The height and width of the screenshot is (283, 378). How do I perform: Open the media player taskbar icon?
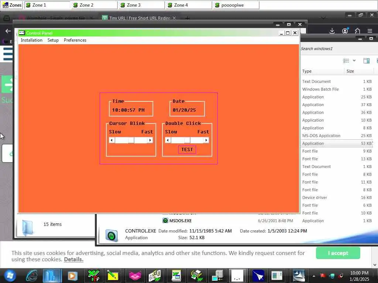(72, 276)
